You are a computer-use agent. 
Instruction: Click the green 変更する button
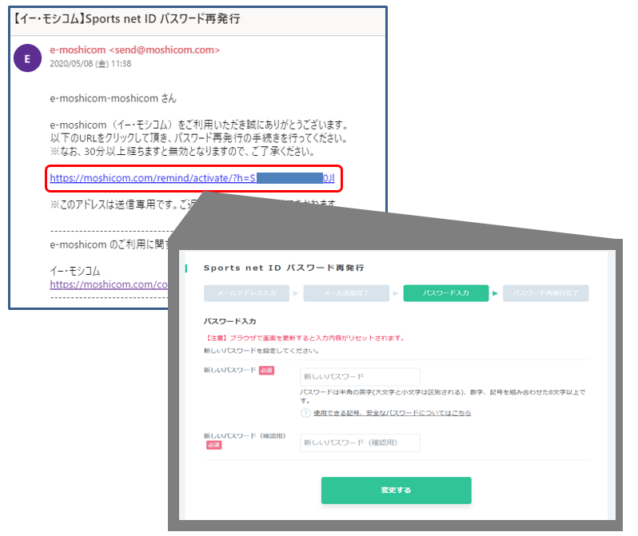[x=397, y=490]
